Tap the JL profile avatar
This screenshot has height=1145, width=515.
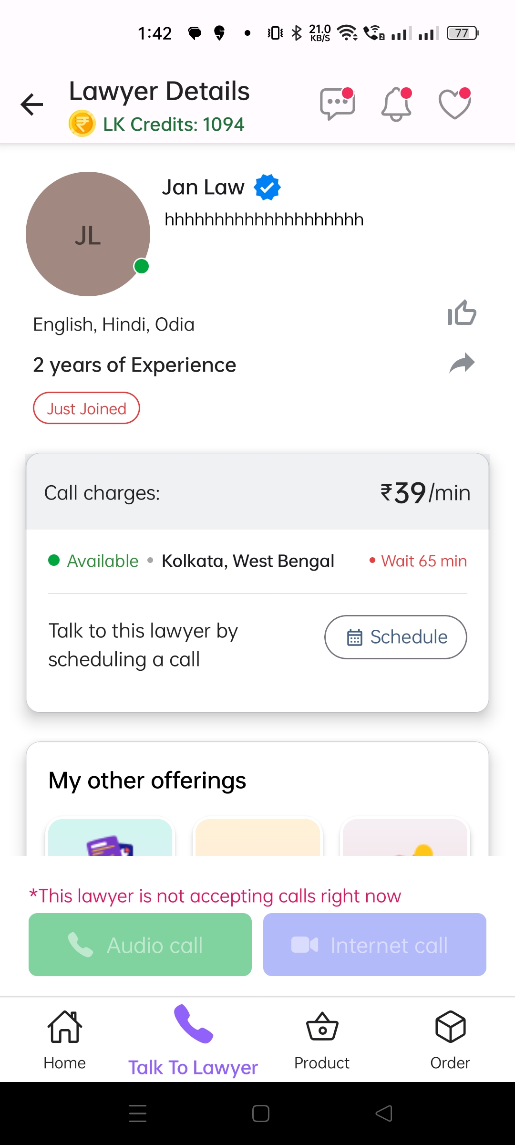[x=88, y=234]
